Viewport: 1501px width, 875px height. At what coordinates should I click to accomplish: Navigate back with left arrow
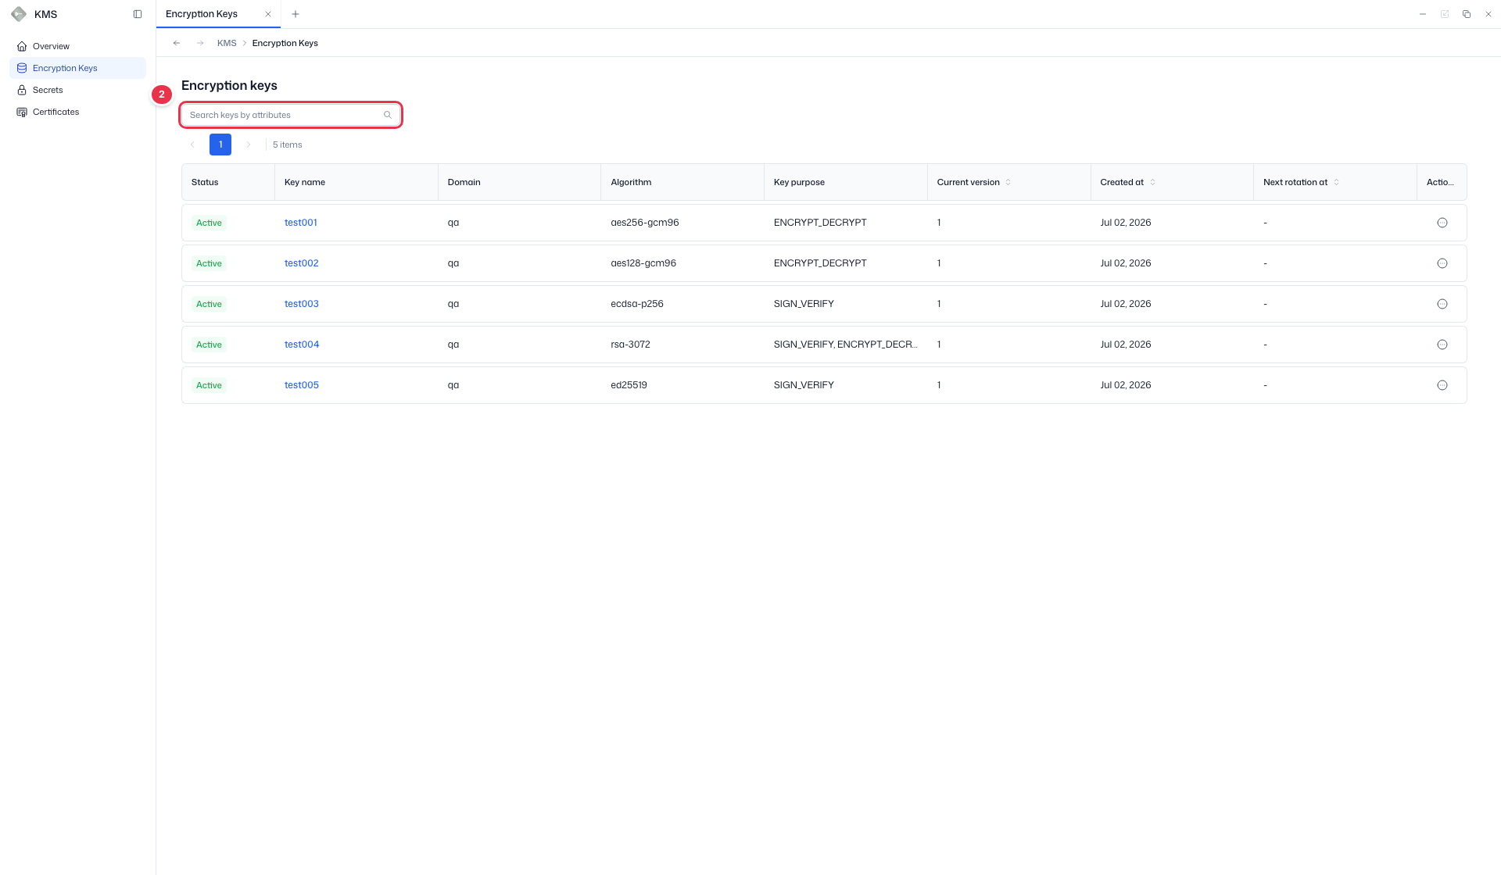[177, 43]
